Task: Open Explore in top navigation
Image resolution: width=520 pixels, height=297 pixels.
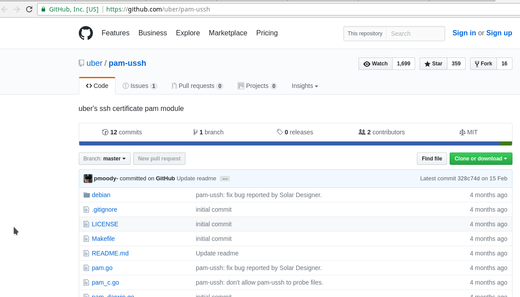Action: coord(188,33)
